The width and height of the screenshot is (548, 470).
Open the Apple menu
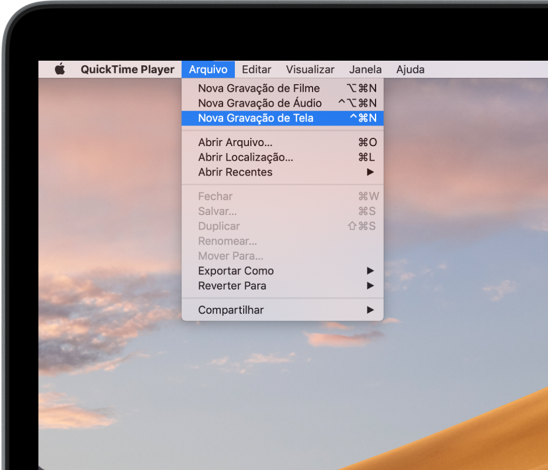tap(60, 69)
